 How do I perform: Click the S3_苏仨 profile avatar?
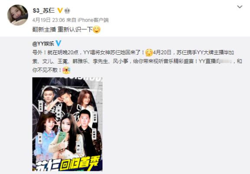tap(18, 15)
